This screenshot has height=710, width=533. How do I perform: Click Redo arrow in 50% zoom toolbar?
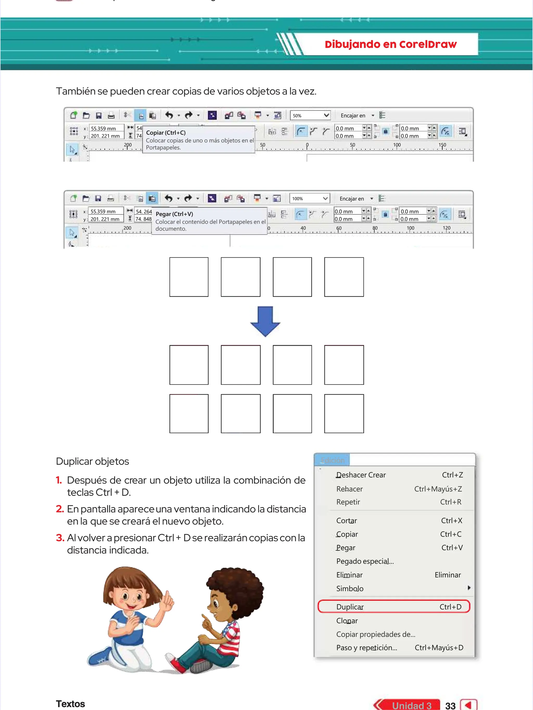tap(189, 115)
